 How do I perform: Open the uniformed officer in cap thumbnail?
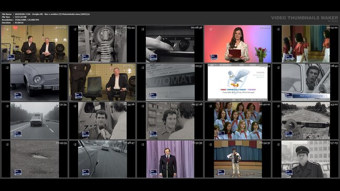coord(305,159)
